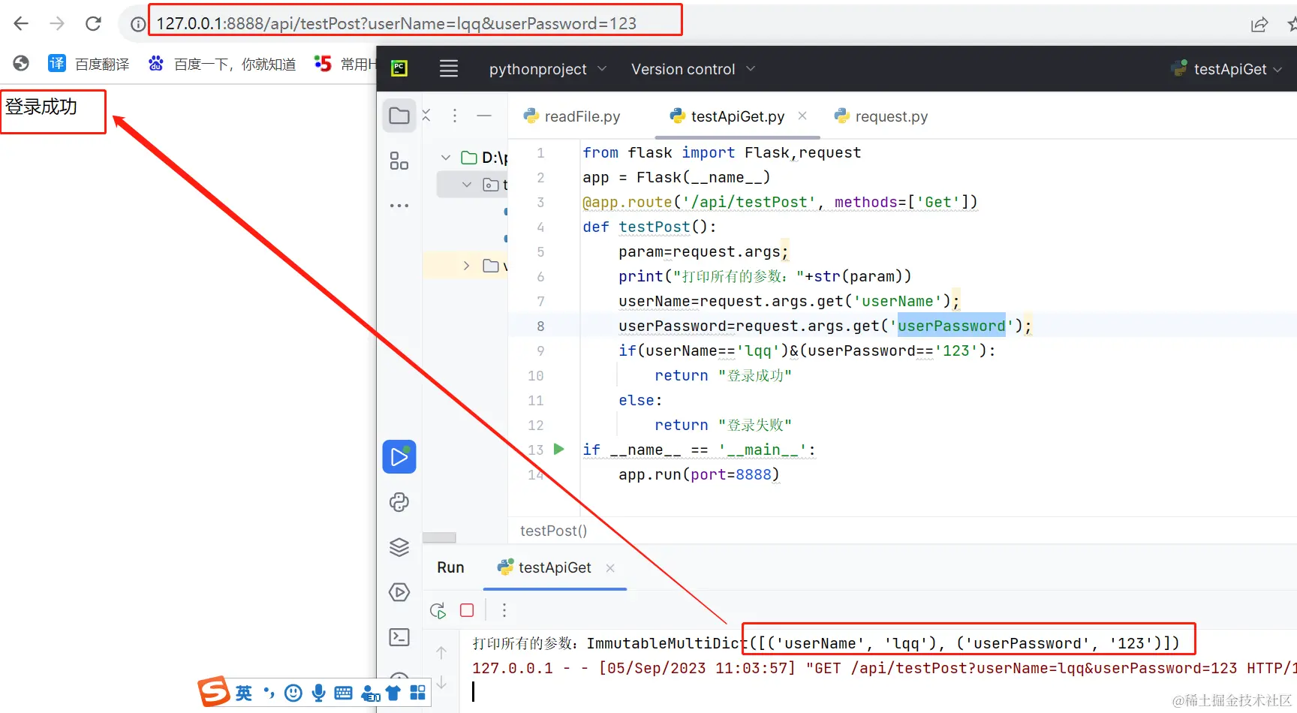Image resolution: width=1297 pixels, height=713 pixels.
Task: Click the 'from flask import' line 1
Action: pos(721,152)
